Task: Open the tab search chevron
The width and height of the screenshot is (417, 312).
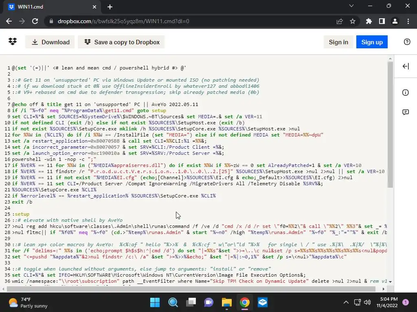Action: (x=351, y=6)
